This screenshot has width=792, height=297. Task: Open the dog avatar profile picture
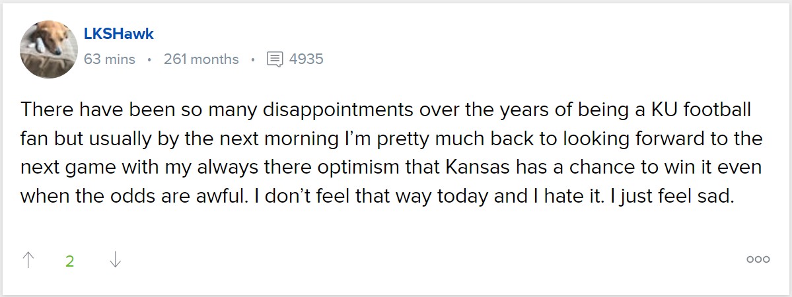[x=49, y=49]
